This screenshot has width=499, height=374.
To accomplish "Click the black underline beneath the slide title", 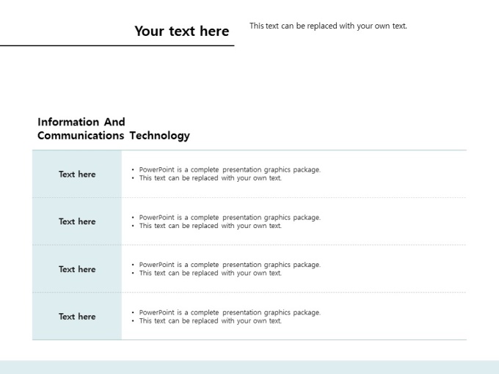I will 117,45.
